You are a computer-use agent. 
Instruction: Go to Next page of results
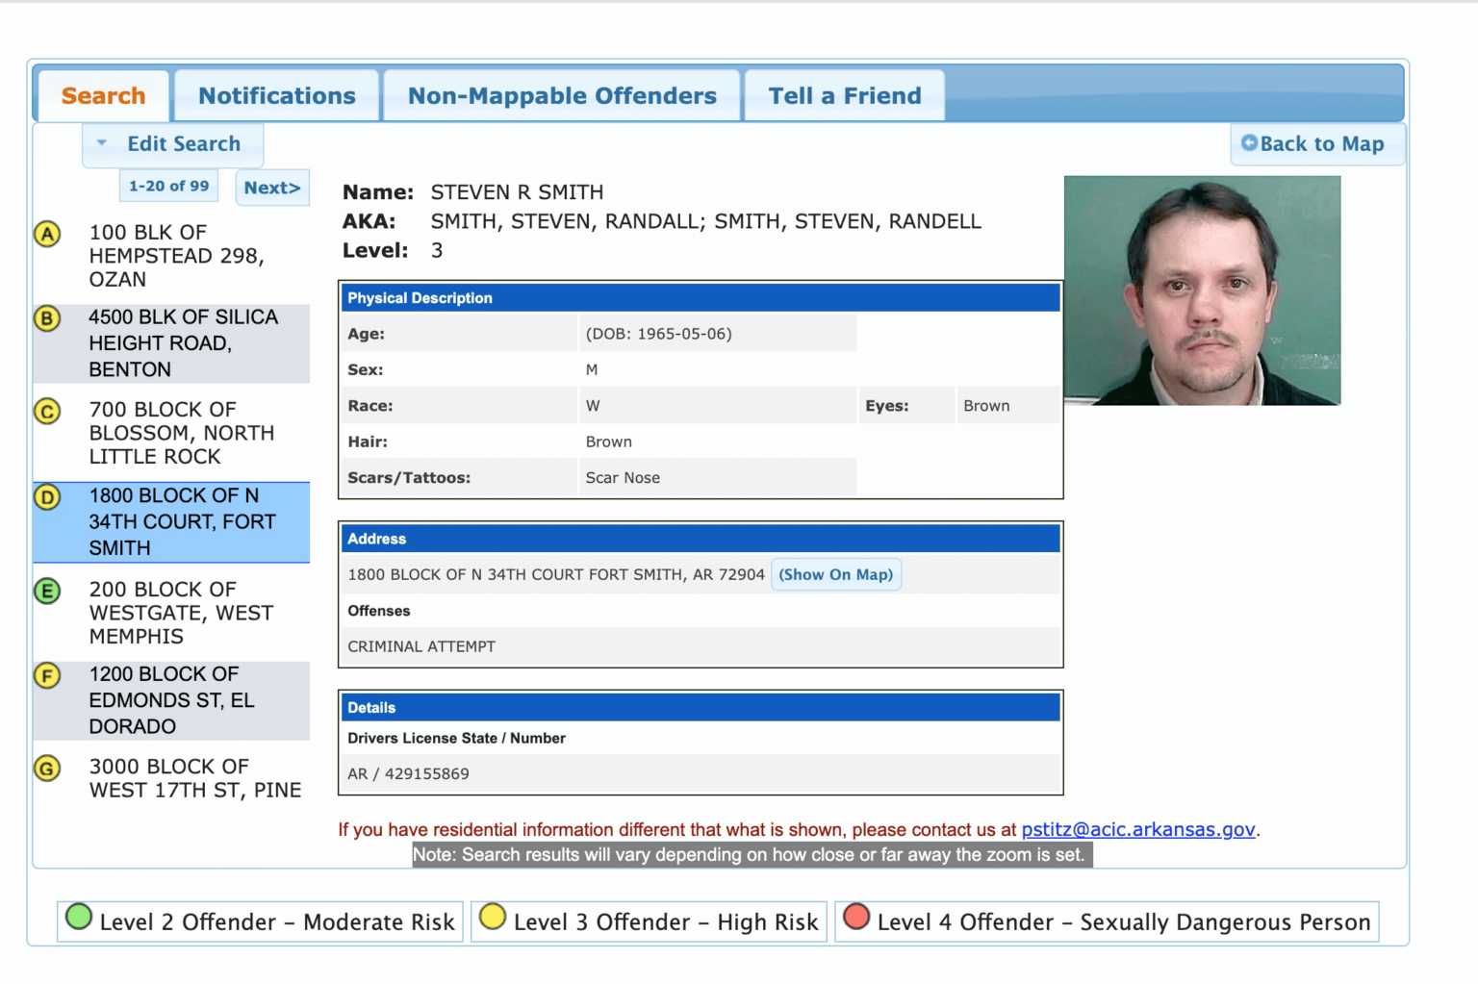tap(272, 188)
